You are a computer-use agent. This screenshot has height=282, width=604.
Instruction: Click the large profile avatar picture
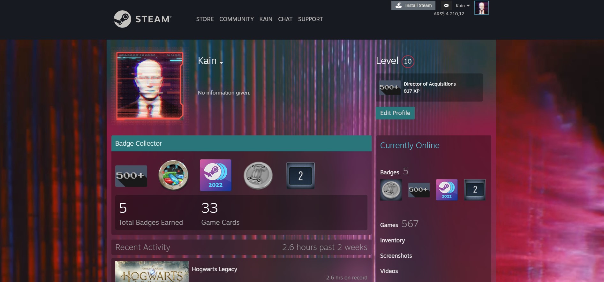tap(150, 86)
